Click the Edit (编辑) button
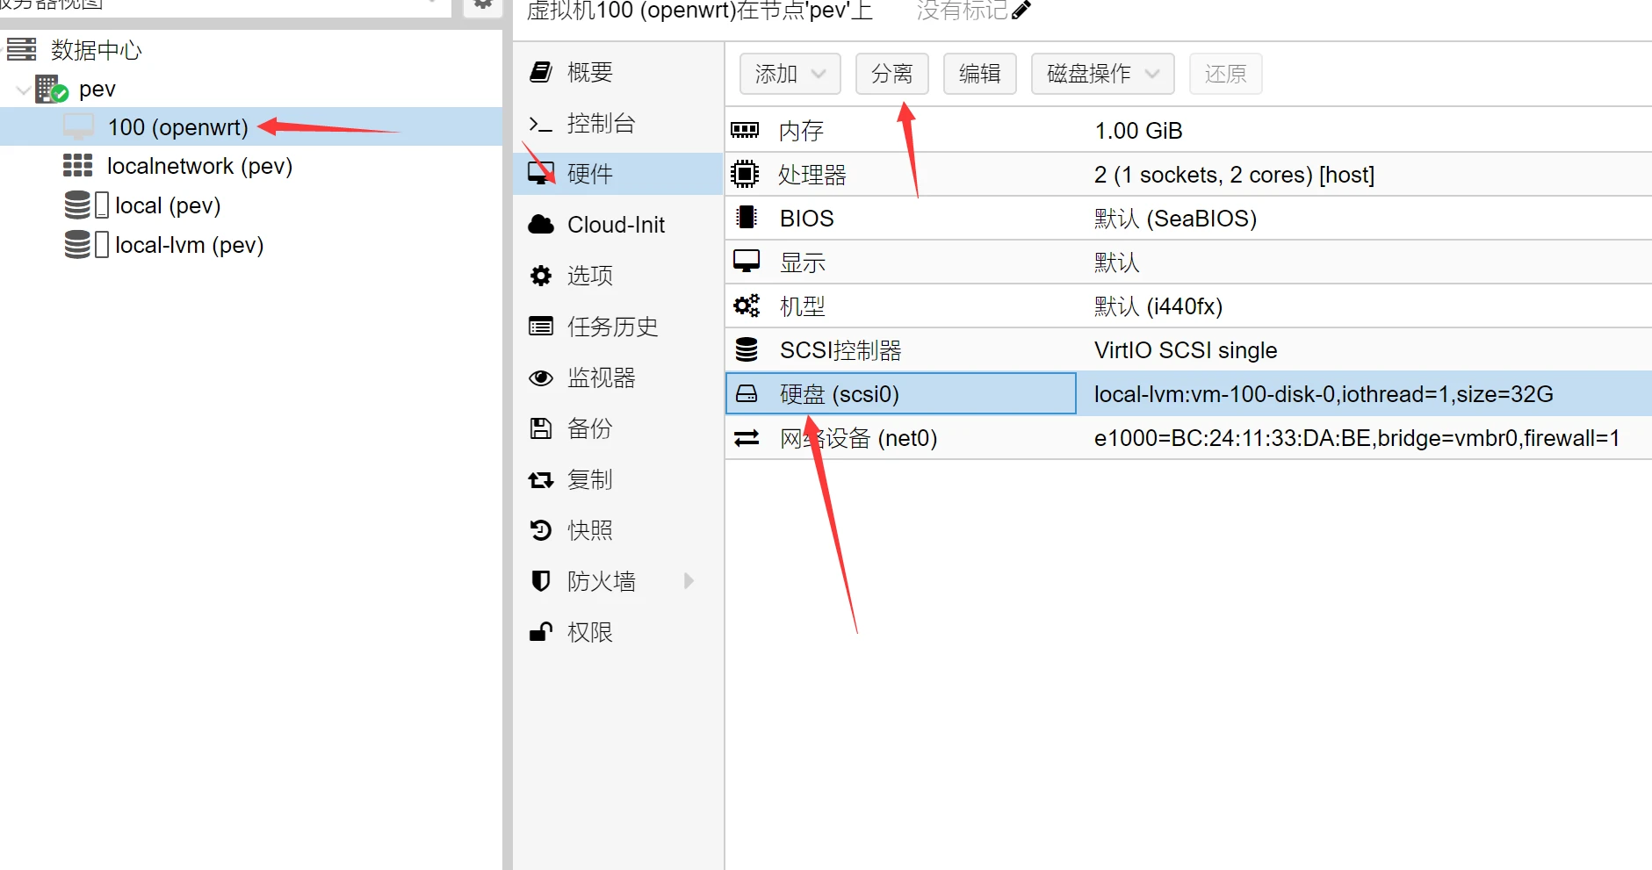 (x=980, y=74)
